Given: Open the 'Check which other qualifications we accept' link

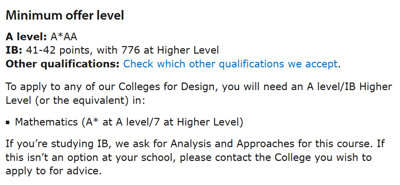Looking at the screenshot, I should [x=230, y=64].
